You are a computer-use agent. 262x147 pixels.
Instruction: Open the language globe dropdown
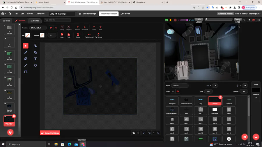[x=3, y=14]
